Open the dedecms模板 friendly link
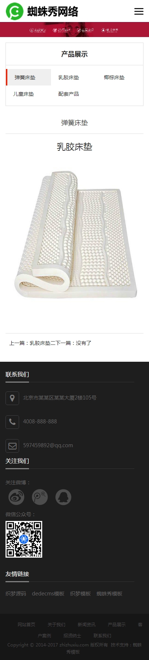 [48, 594]
